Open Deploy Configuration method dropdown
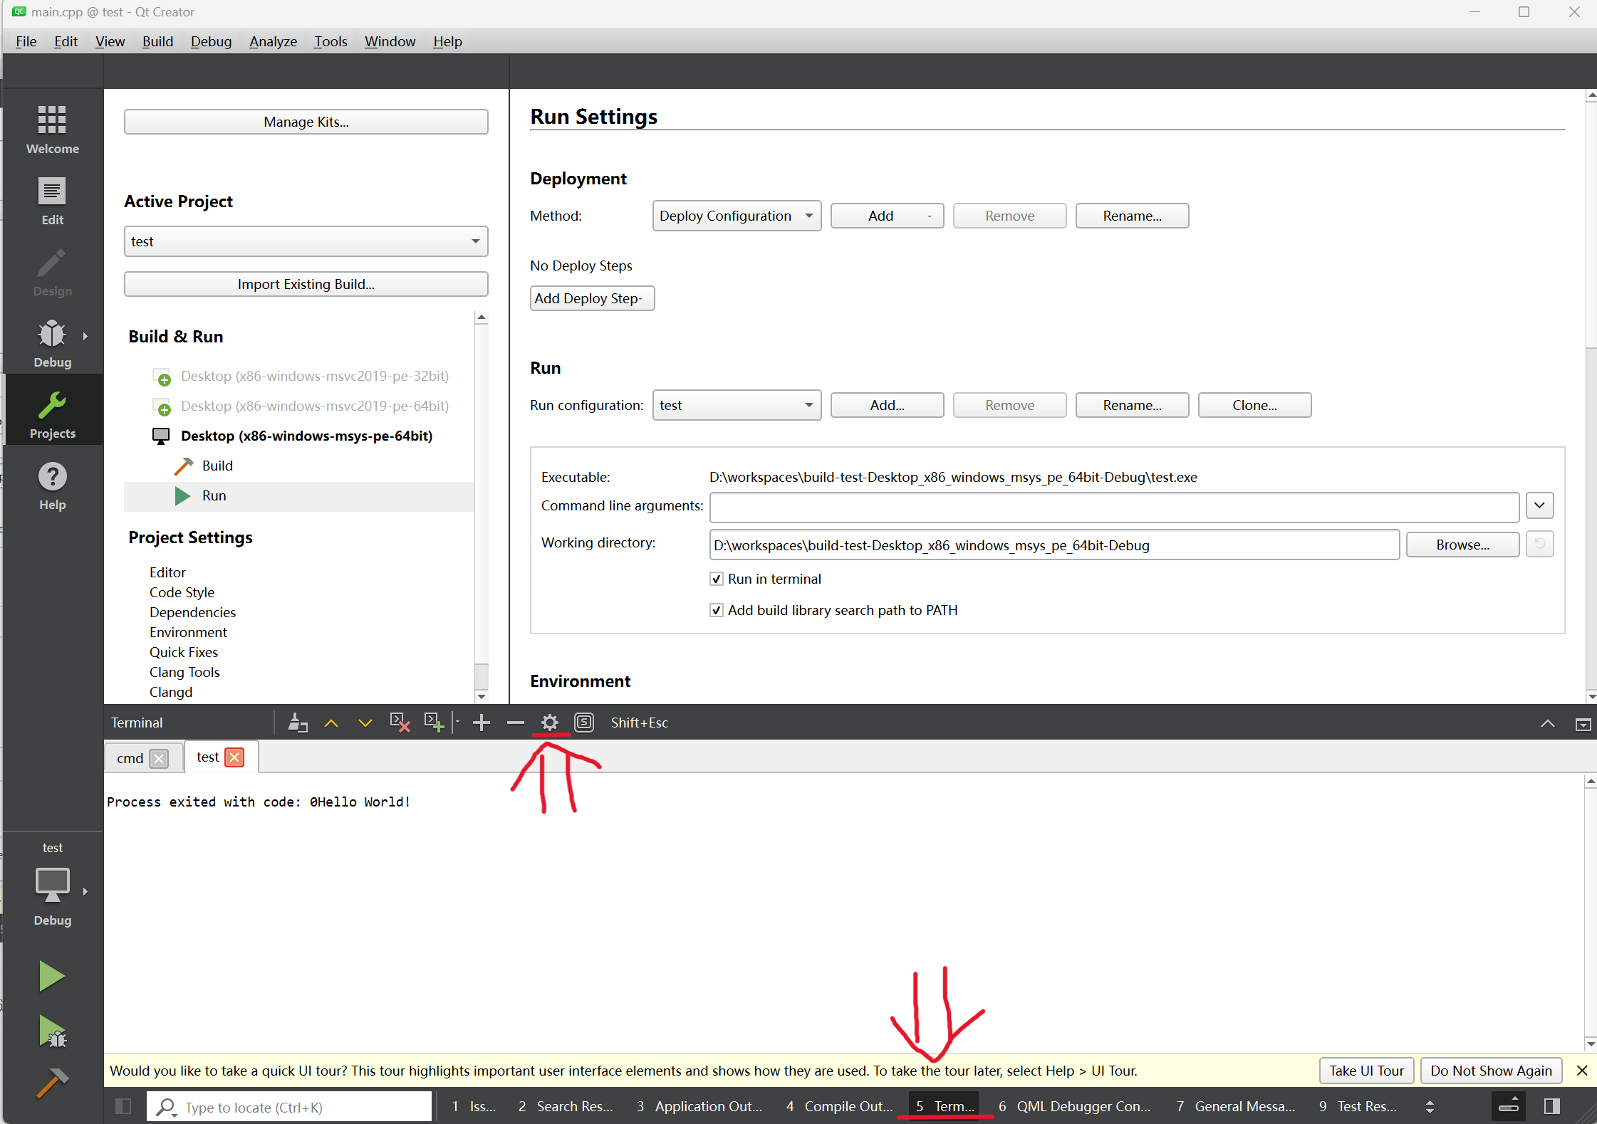Image resolution: width=1597 pixels, height=1124 pixels. 737,216
